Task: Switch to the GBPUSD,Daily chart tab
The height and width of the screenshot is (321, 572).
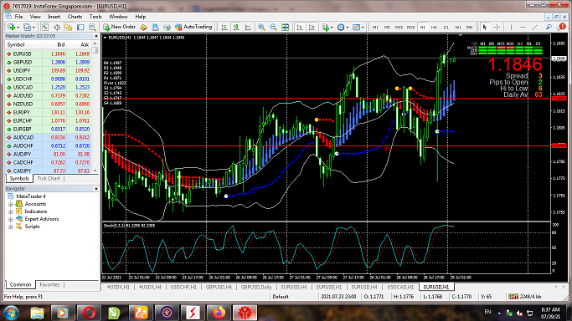Action: 256,288
